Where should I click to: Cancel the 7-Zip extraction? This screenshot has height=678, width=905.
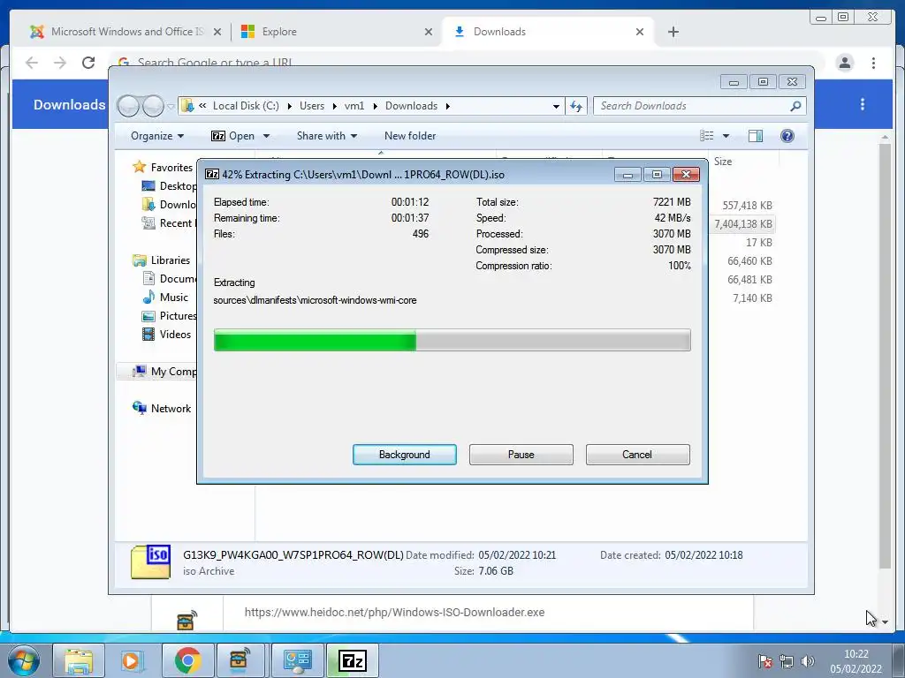637,455
